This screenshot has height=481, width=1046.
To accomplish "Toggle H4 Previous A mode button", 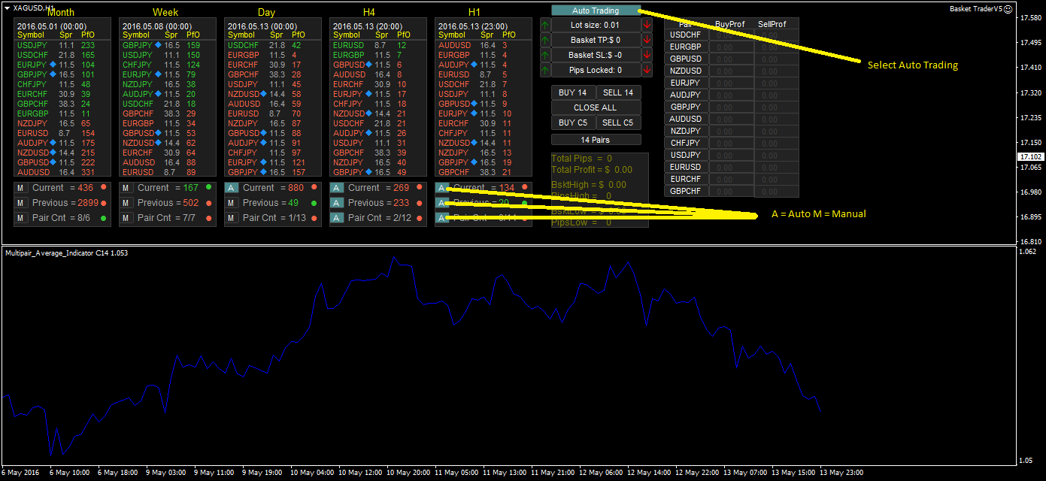I will (x=337, y=203).
